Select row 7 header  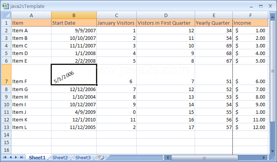6,75
